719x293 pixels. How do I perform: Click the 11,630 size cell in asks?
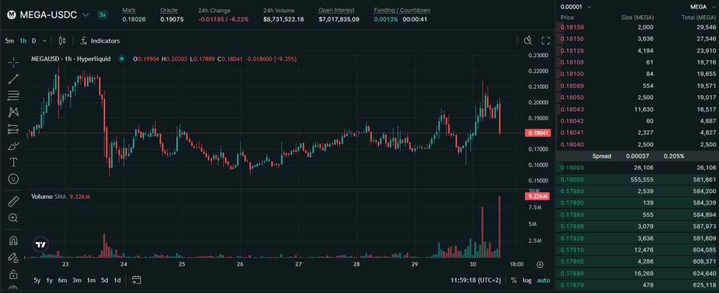(x=644, y=109)
